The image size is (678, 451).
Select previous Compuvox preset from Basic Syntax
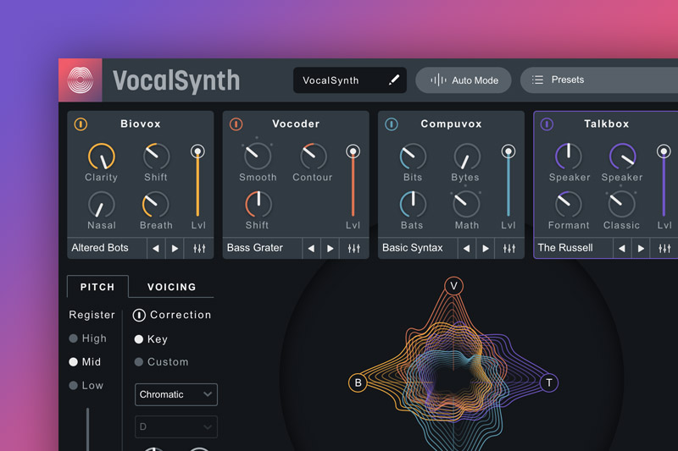(x=466, y=249)
